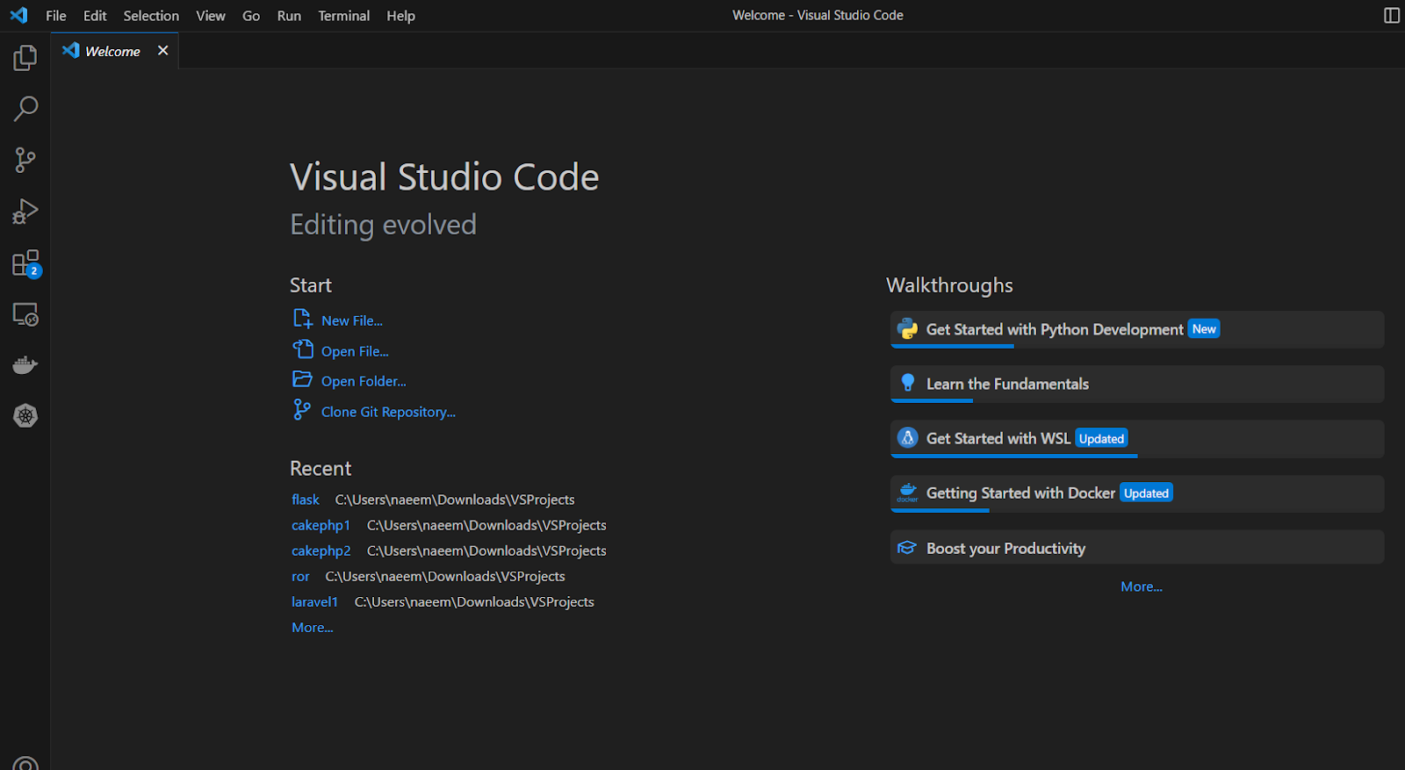Click the Open Folder icon under Start
The image size is (1405, 770).
(302, 379)
